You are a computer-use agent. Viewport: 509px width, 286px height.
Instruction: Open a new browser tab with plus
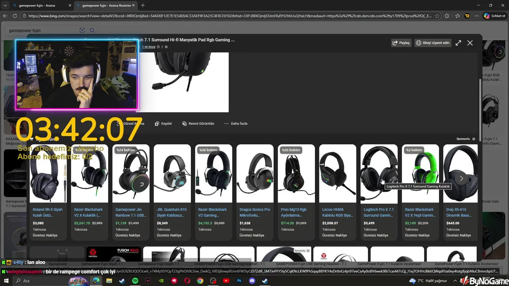coord(143,5)
